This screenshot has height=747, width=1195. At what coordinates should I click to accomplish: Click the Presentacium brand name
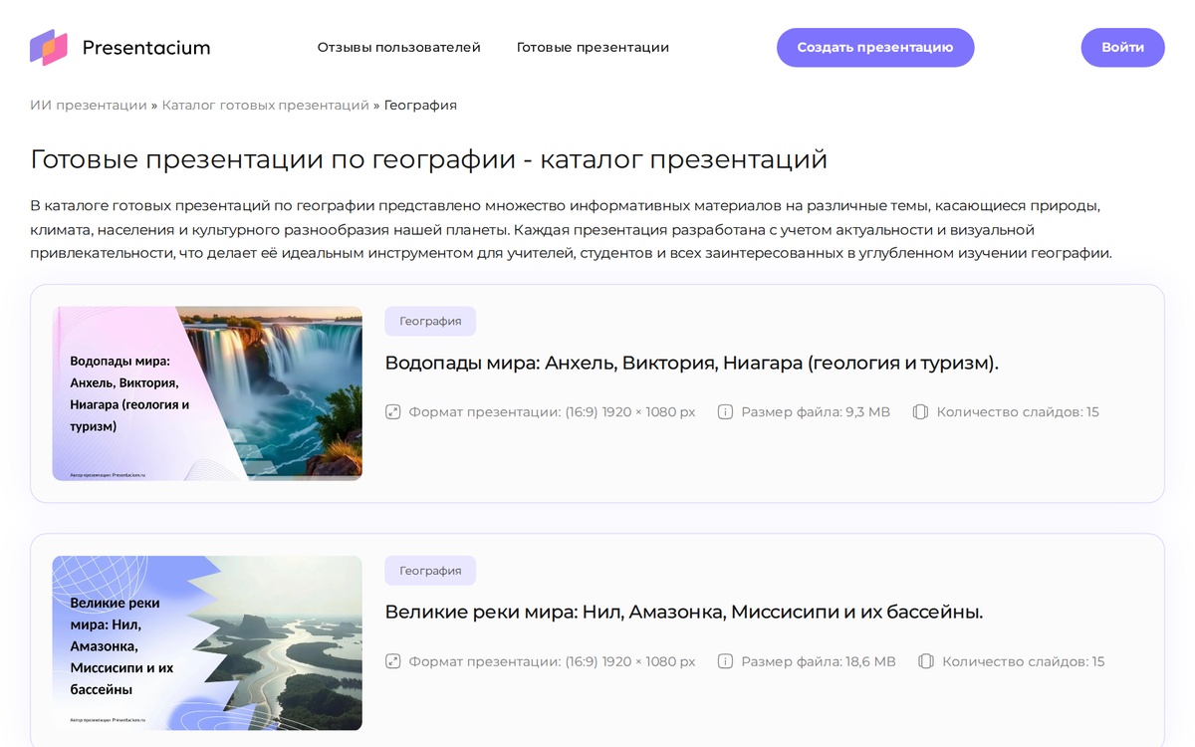point(146,48)
